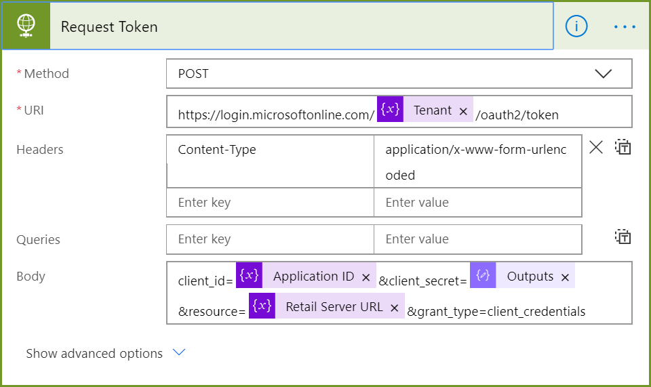Switch Queries to text mode
This screenshot has height=387, width=651.
click(623, 237)
